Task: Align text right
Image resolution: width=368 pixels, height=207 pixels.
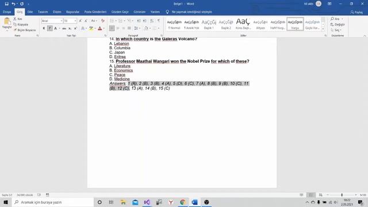Action: tap(124, 28)
